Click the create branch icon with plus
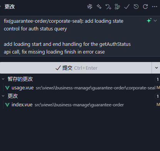Screen dimensions: 160x151 point(108,7)
